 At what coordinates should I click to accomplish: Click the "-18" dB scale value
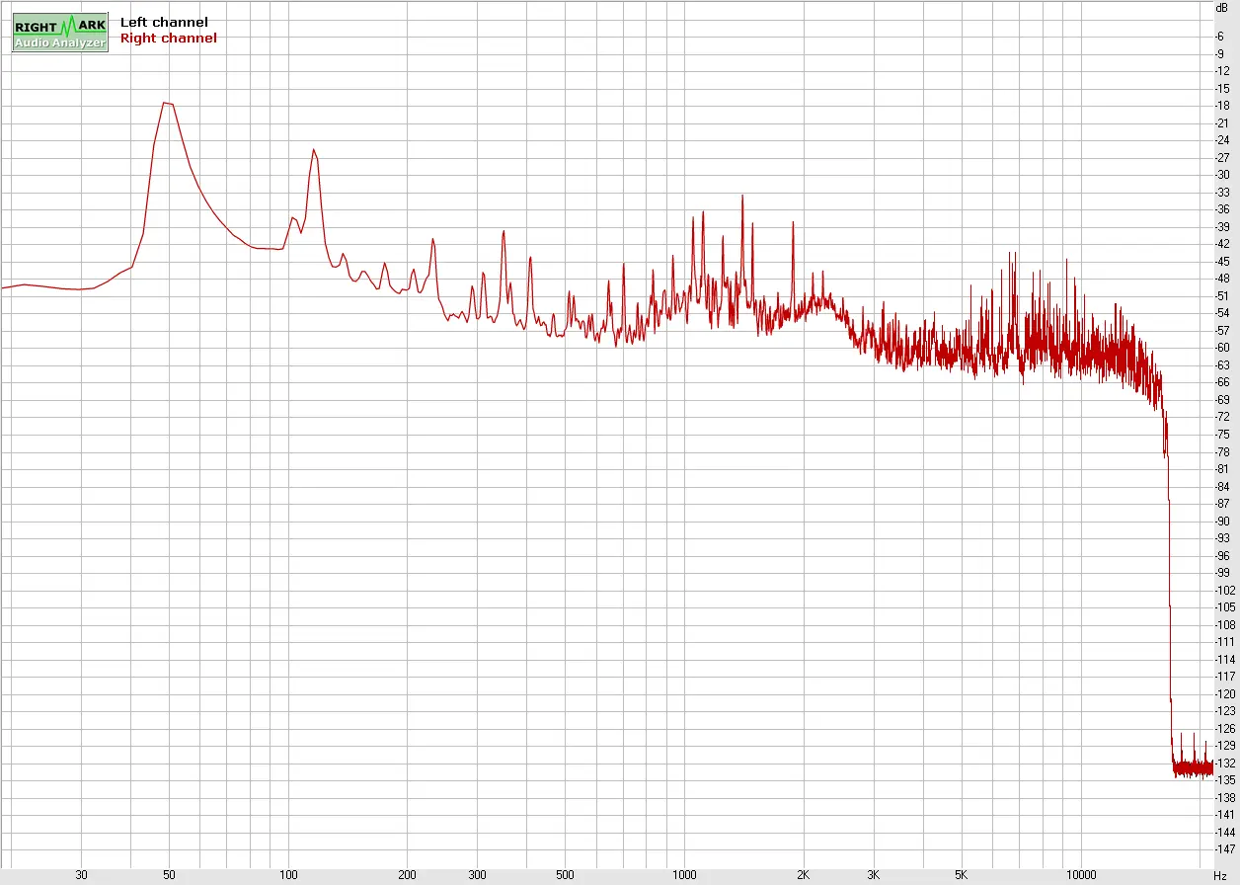1225,106
